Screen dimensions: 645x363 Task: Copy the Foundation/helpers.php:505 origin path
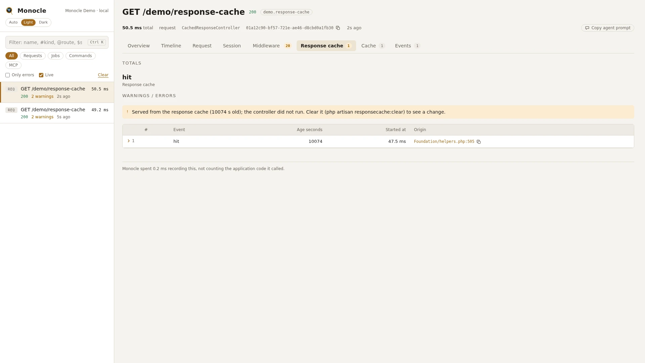[x=479, y=142]
